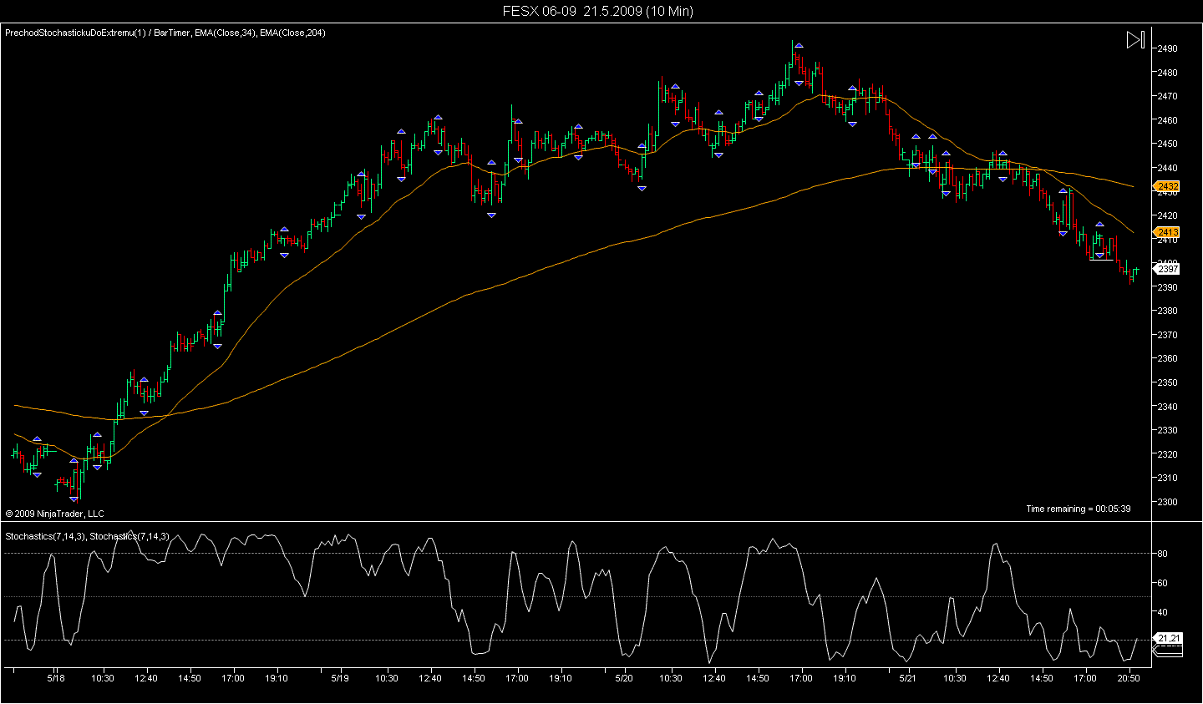
Task: Click the 21,21 stochastics value marker
Action: (1168, 639)
